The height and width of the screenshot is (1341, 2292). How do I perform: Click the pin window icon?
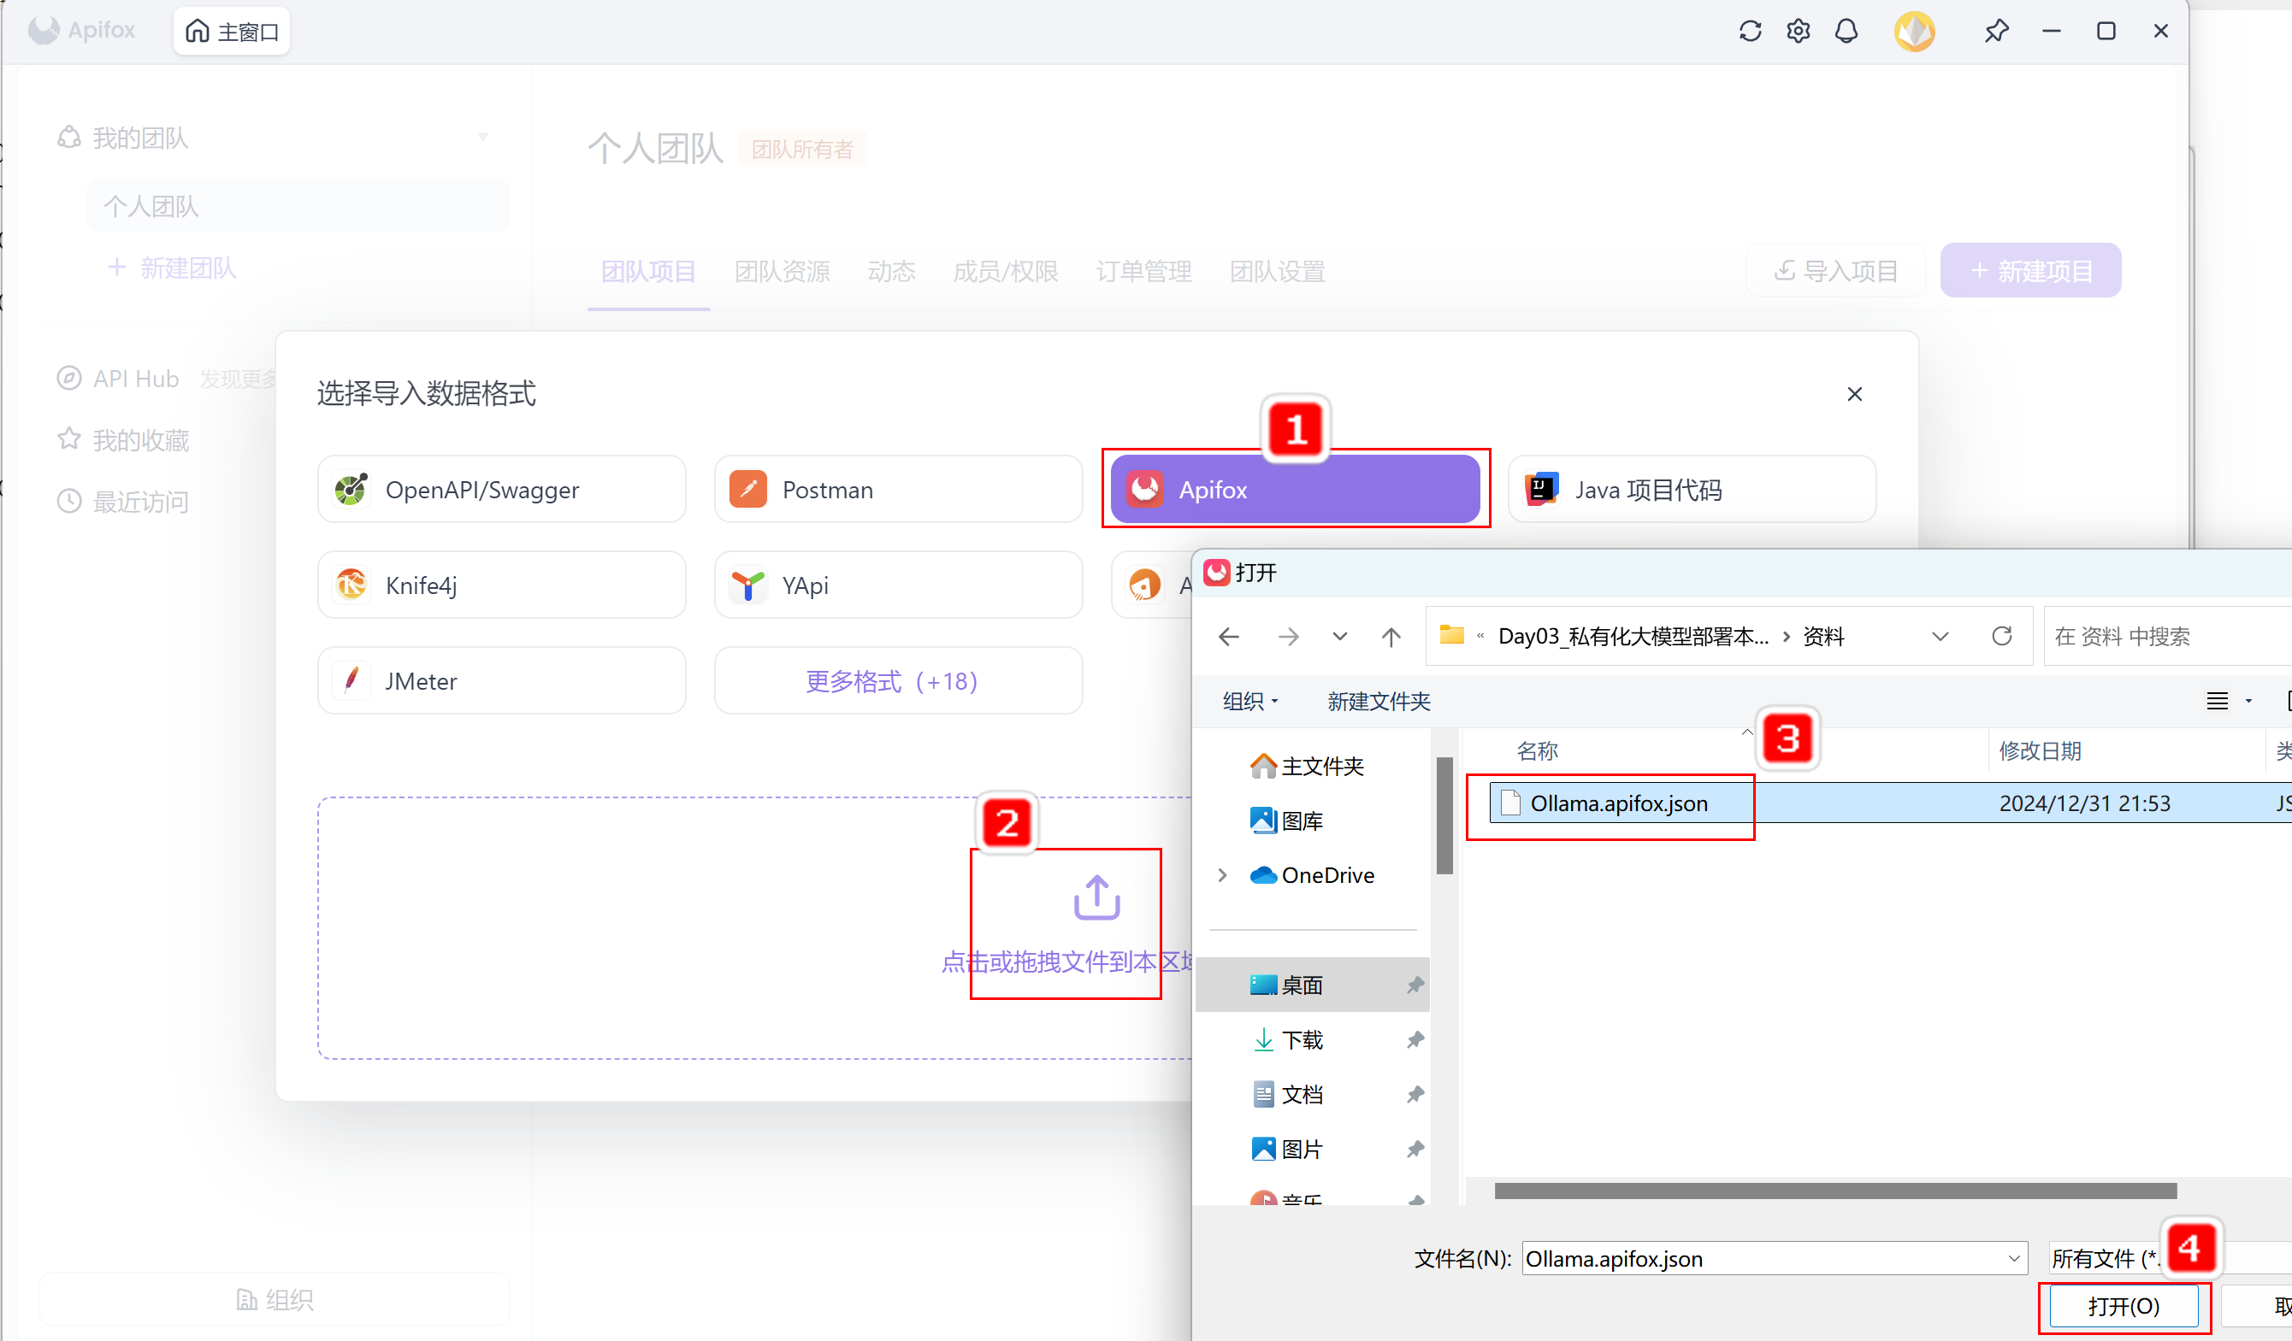tap(1995, 31)
